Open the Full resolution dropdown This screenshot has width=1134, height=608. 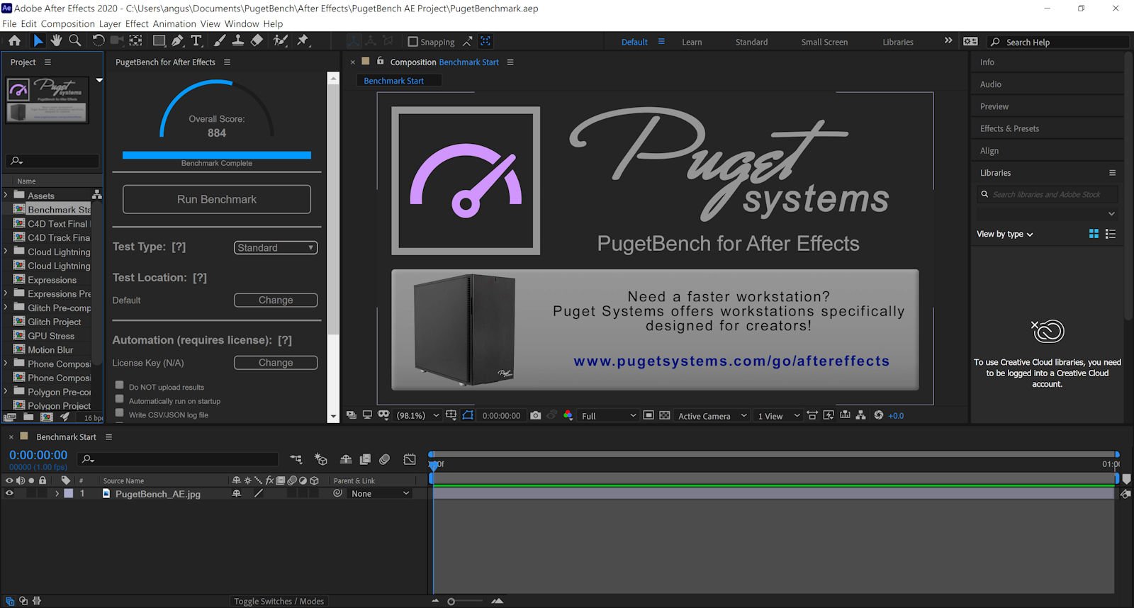click(x=609, y=416)
